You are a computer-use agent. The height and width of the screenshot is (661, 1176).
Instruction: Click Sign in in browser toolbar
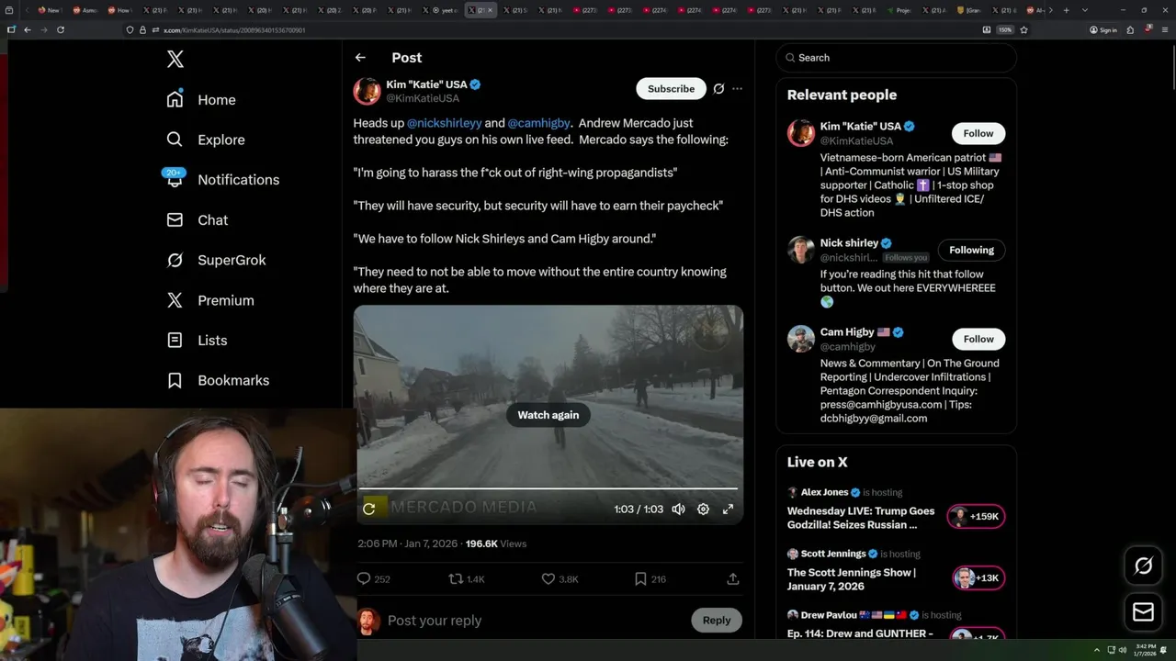coord(1103,29)
